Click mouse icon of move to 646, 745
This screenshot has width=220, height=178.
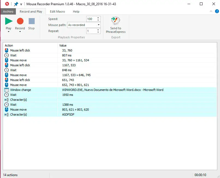(7, 75)
